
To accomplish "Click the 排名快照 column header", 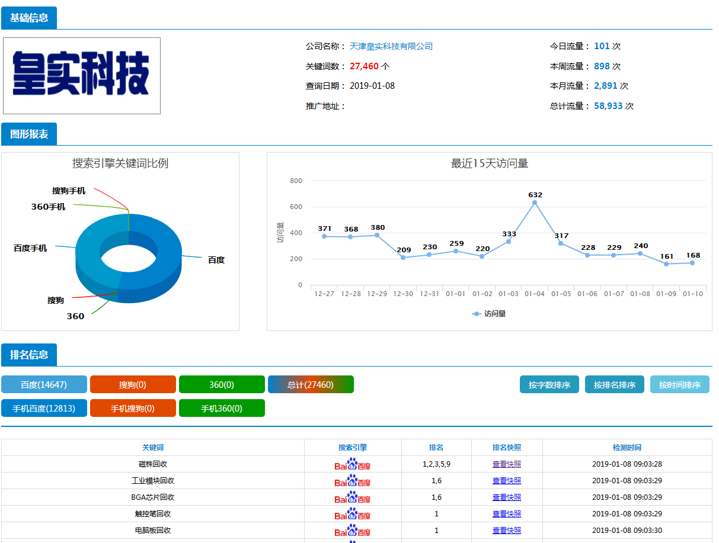I will coord(507,448).
